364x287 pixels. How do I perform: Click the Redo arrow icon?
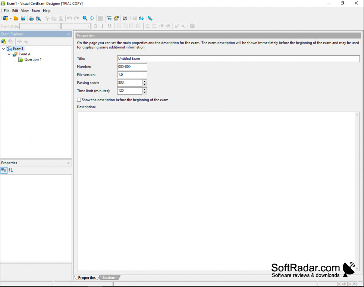click(x=76, y=18)
